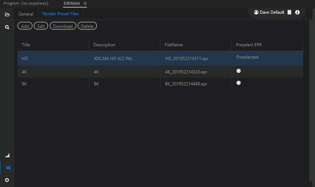Viewport: 315px width, 187px height.
Task: Open the folder browser icon in sidebar
Action: pyautogui.click(x=7, y=14)
